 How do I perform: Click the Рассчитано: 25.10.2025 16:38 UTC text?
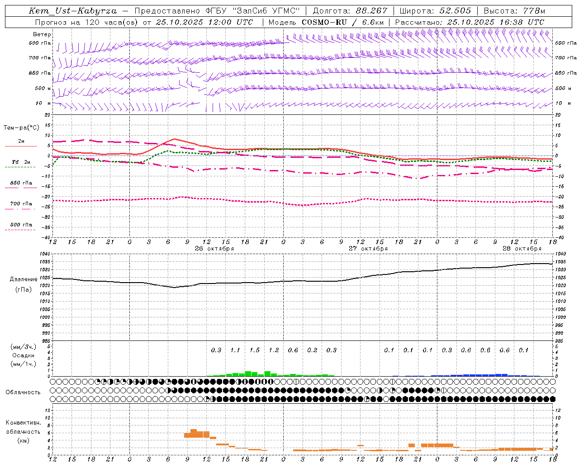coord(470,22)
